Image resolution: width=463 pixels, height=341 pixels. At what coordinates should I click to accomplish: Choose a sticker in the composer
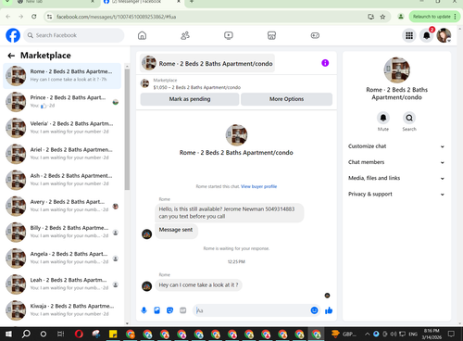[x=169, y=310]
